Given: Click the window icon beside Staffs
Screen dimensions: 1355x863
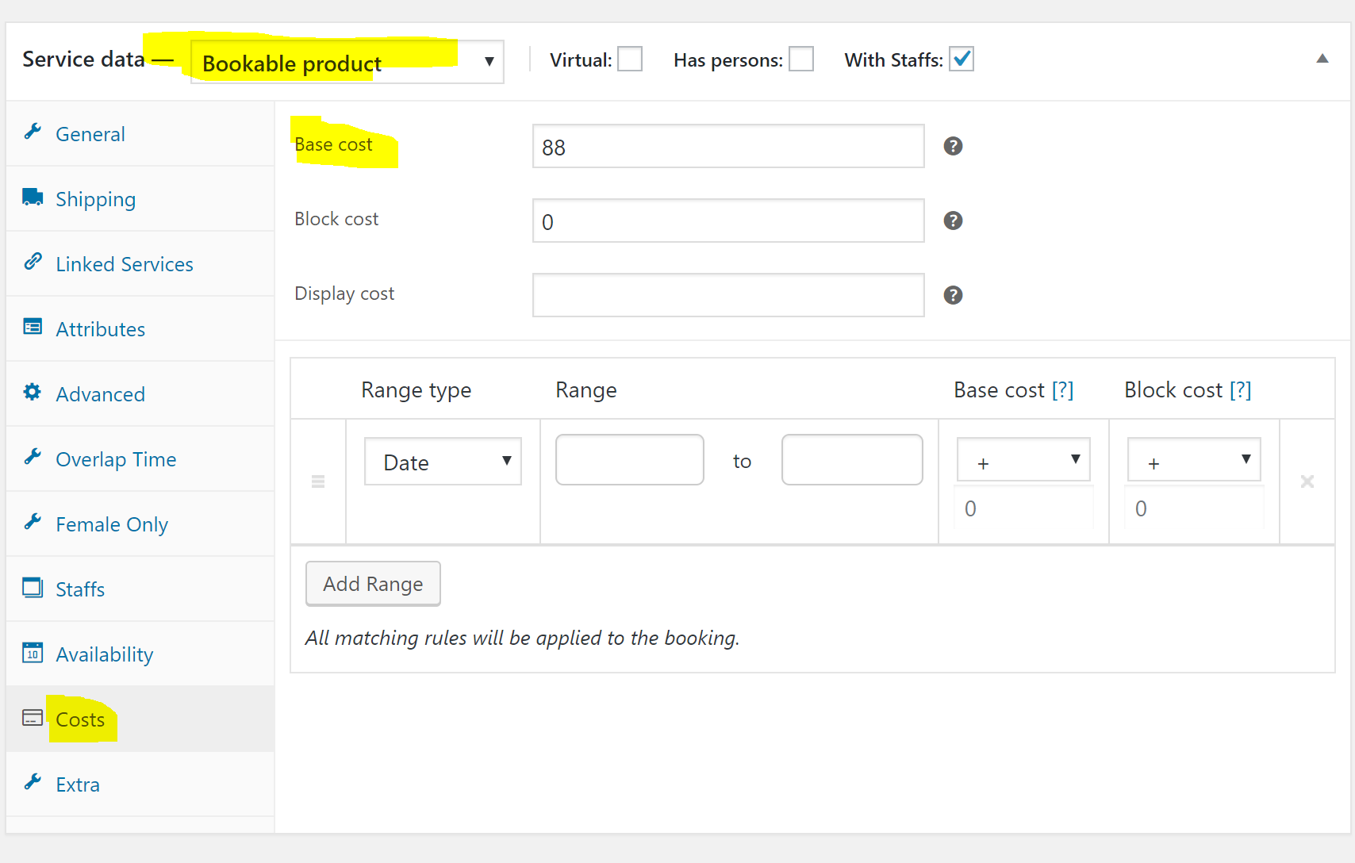Looking at the screenshot, I should 33,588.
